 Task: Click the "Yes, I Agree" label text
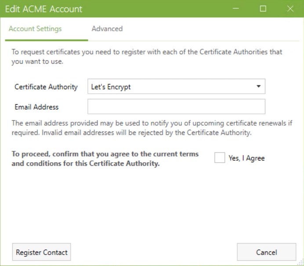[246, 158]
